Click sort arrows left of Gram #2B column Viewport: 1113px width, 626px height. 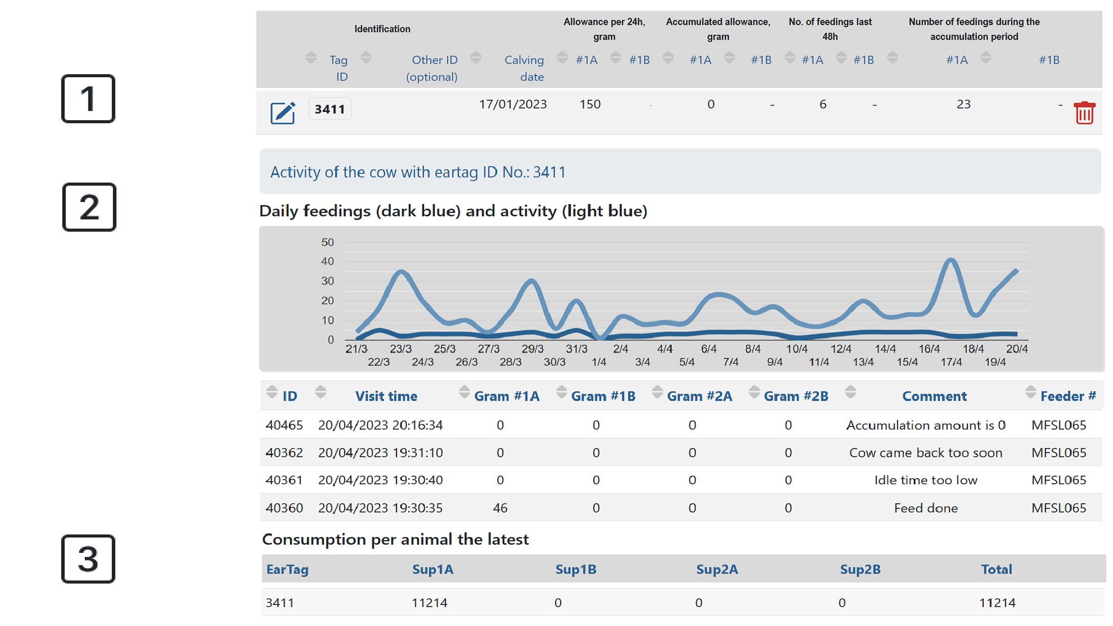753,392
